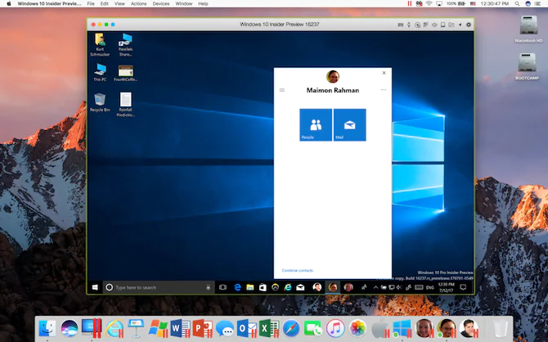Open the Actions menu in menu bar

click(x=137, y=4)
